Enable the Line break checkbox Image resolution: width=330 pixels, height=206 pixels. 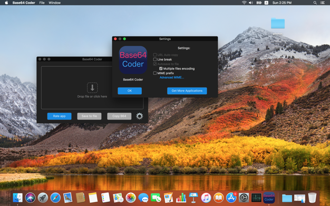tap(155, 60)
